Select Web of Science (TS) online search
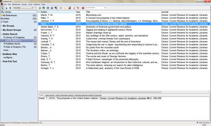The height and width of the screenshot is (126, 211). coord(19,47)
